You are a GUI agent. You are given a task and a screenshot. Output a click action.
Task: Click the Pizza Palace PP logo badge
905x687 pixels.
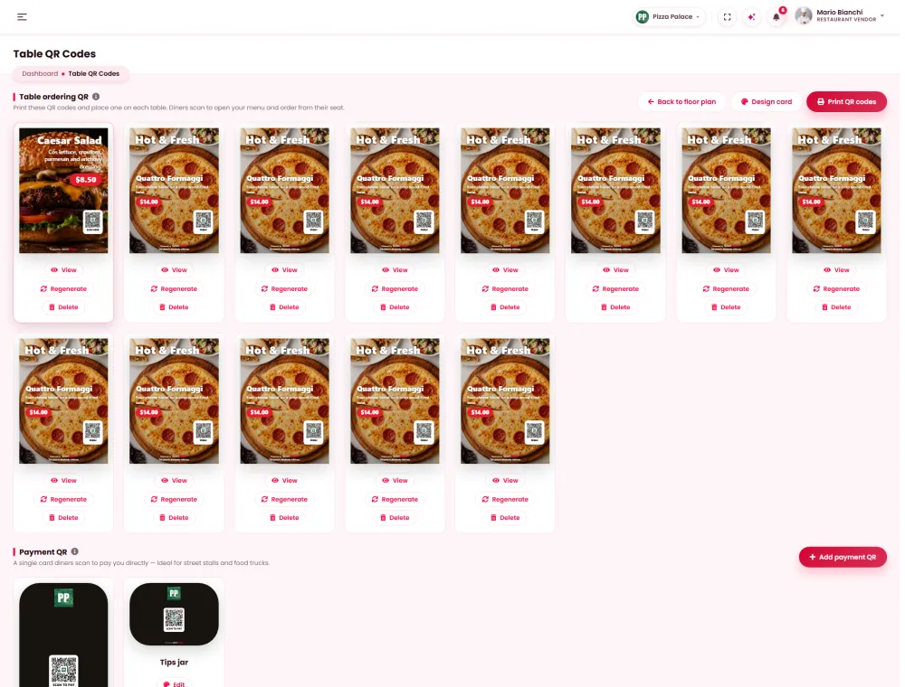click(x=642, y=16)
